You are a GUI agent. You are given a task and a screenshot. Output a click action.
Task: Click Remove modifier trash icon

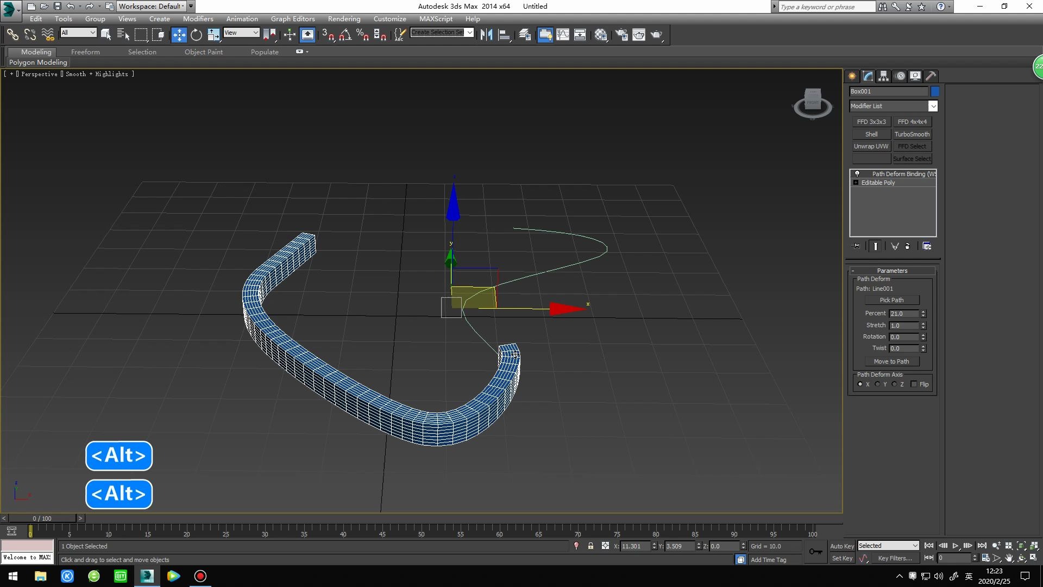tap(908, 246)
